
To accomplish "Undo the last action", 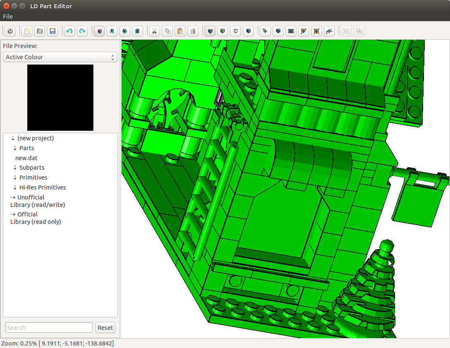I will point(69,31).
